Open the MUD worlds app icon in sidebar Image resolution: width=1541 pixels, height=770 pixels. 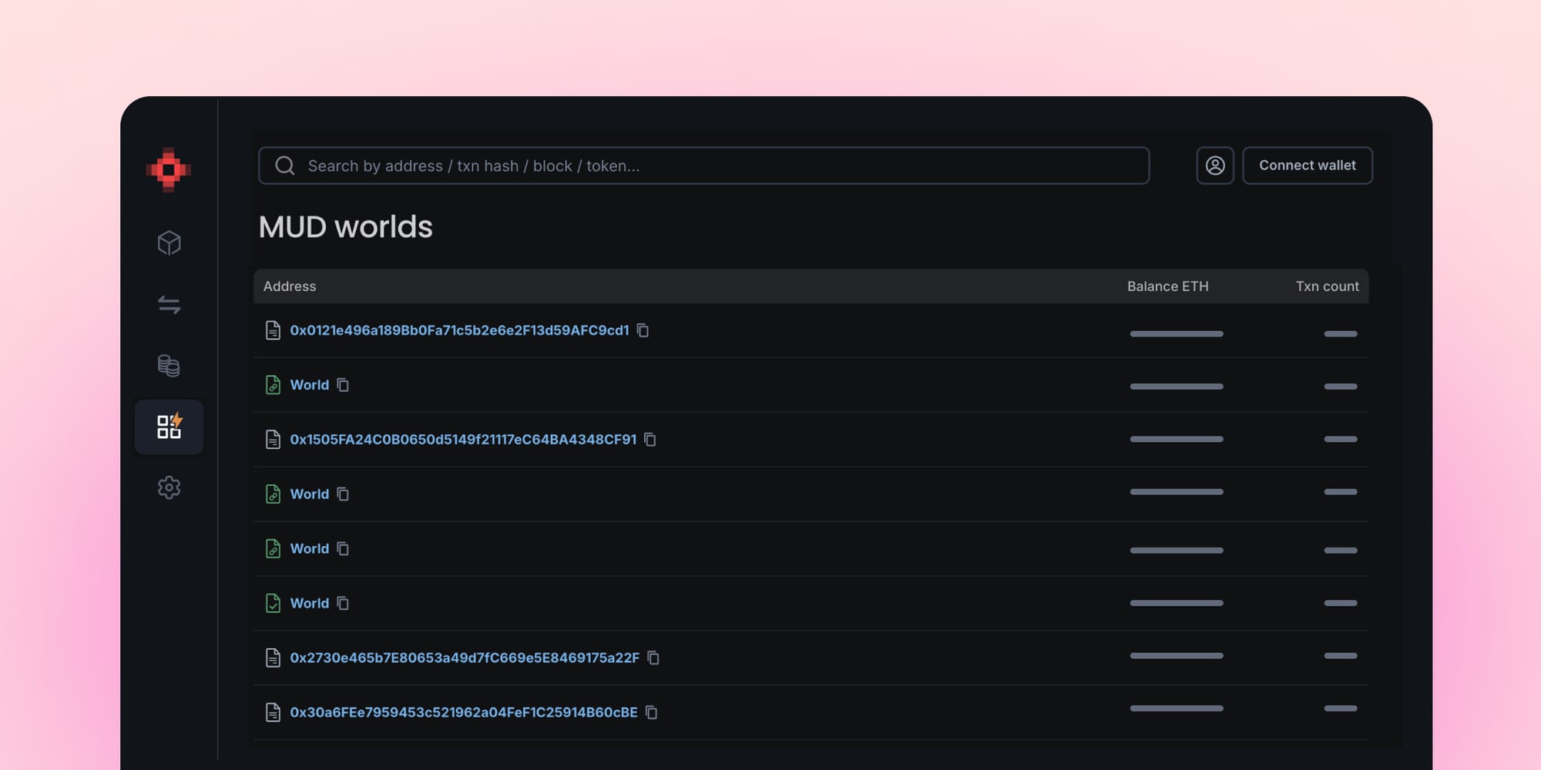(x=169, y=427)
